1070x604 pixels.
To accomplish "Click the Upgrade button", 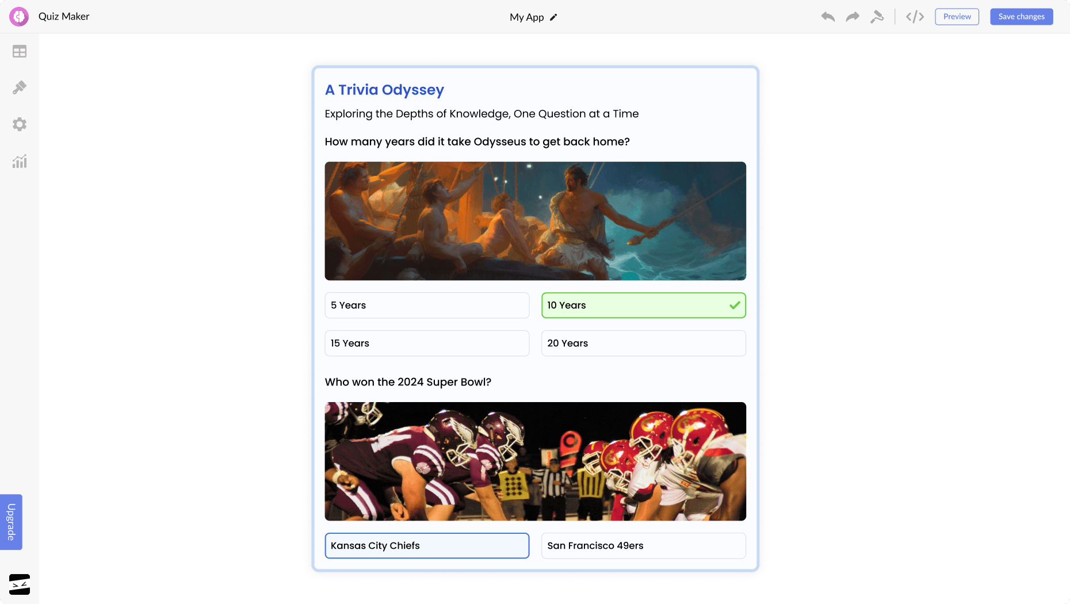I will coord(10,522).
